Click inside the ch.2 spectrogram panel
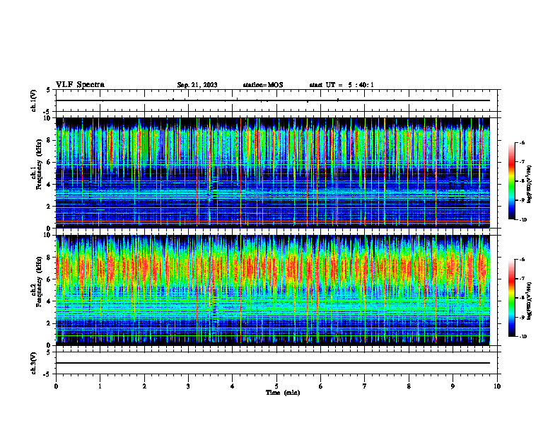560x433 pixels. [273, 290]
